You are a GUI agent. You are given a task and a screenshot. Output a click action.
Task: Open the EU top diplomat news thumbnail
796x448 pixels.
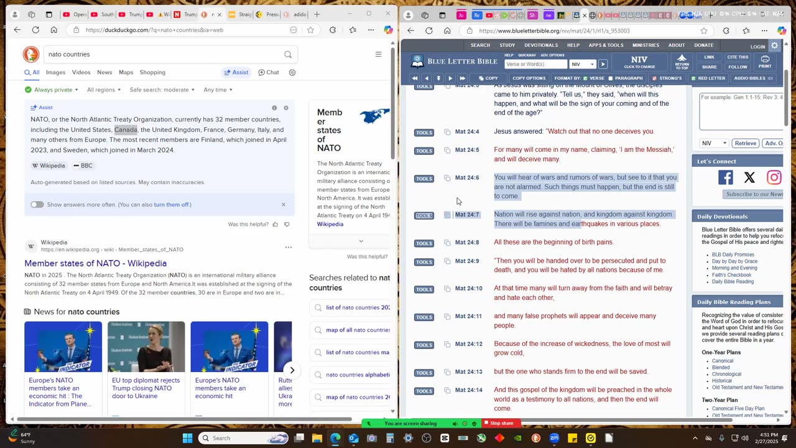click(x=146, y=347)
